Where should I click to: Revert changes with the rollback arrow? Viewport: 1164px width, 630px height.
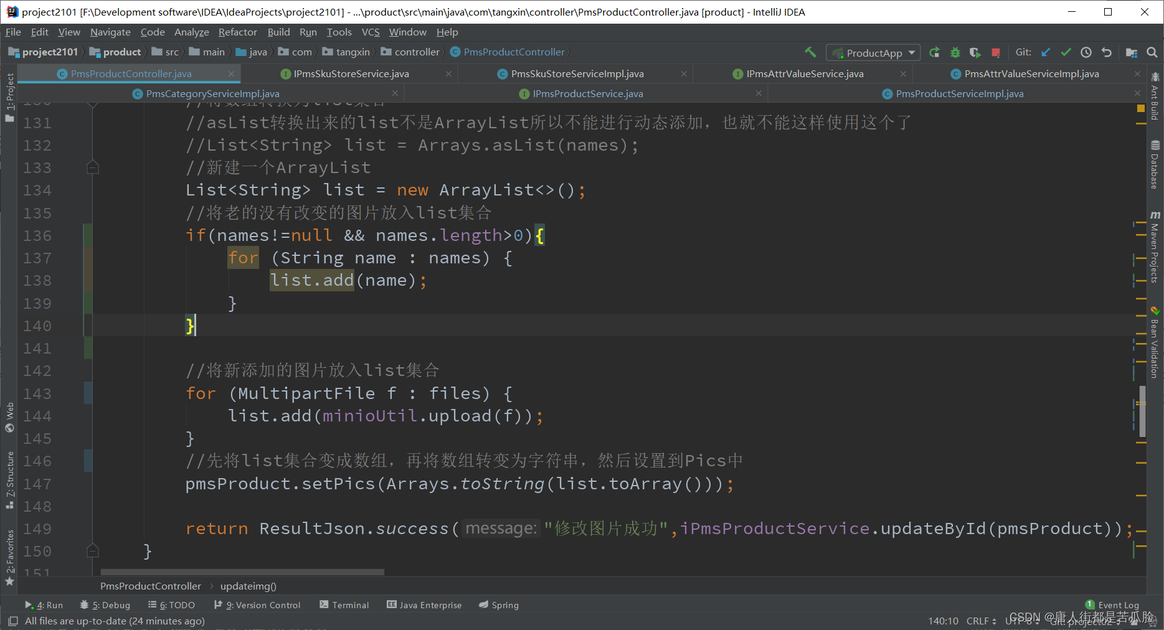coord(1107,52)
